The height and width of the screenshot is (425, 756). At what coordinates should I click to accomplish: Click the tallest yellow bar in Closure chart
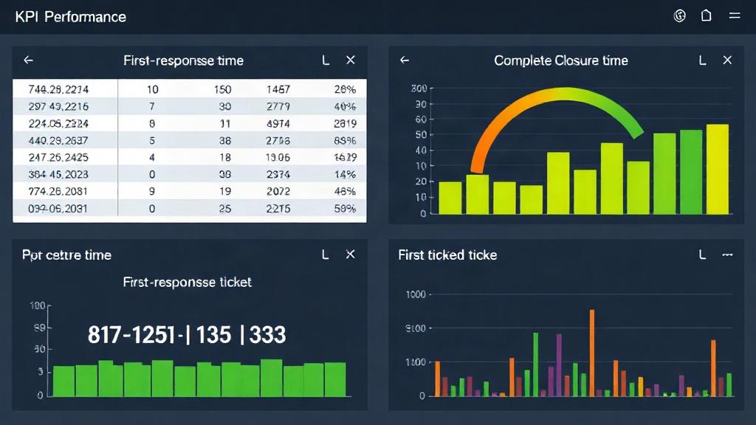click(x=718, y=169)
